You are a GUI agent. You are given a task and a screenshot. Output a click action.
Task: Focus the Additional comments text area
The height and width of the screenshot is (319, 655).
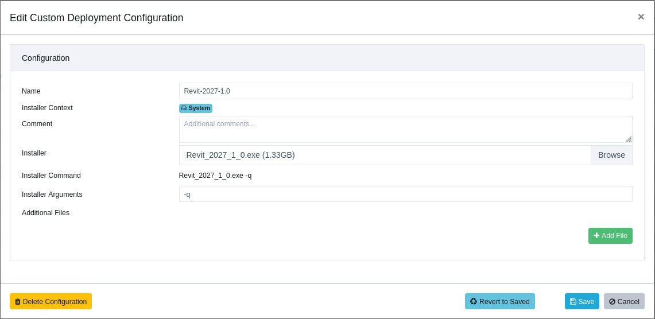coord(406,130)
